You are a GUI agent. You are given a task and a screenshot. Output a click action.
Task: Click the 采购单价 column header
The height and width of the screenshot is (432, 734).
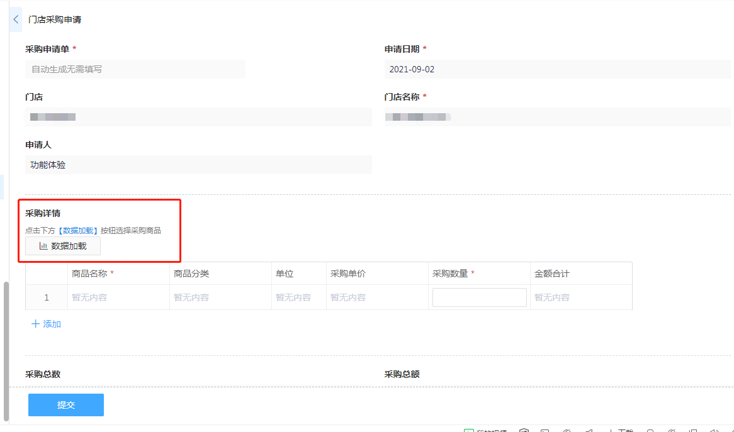click(x=377, y=274)
